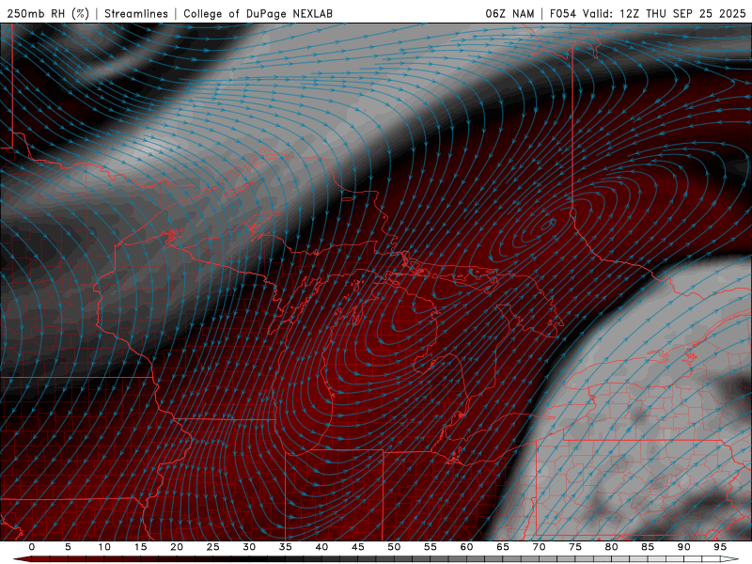Click the "0" label on color scale

tap(32, 547)
